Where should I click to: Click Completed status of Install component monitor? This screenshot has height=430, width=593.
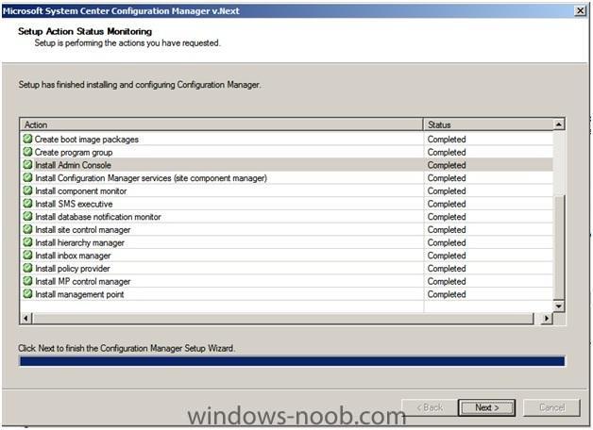coord(447,191)
